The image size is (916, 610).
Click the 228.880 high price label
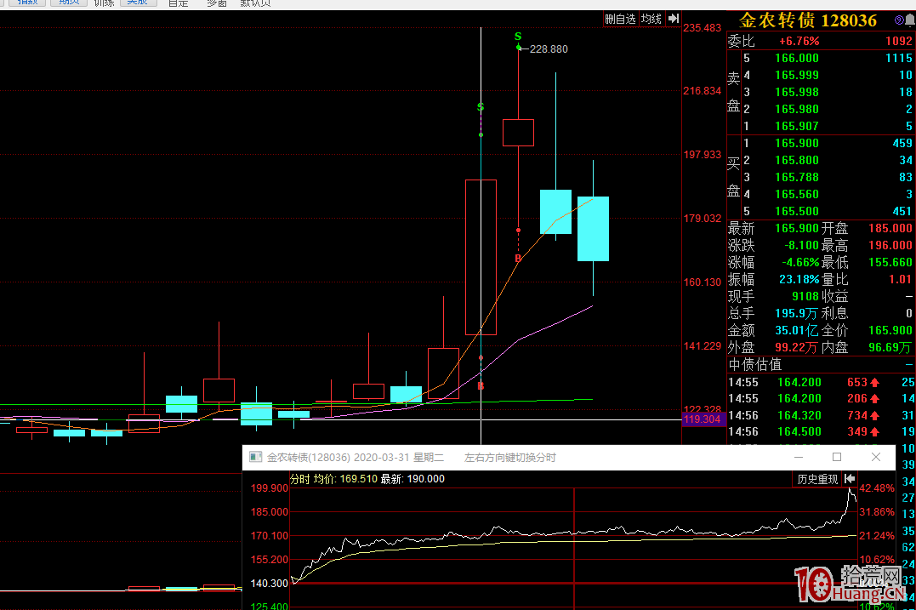(x=549, y=49)
